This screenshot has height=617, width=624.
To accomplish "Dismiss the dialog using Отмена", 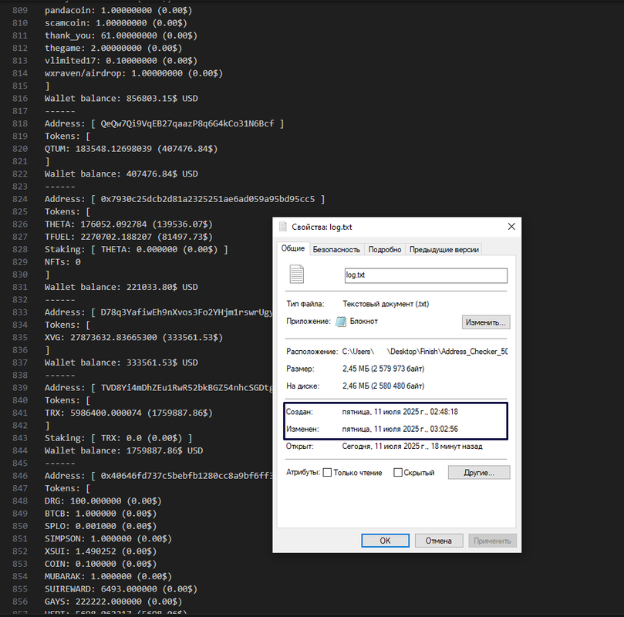I will pyautogui.click(x=439, y=541).
